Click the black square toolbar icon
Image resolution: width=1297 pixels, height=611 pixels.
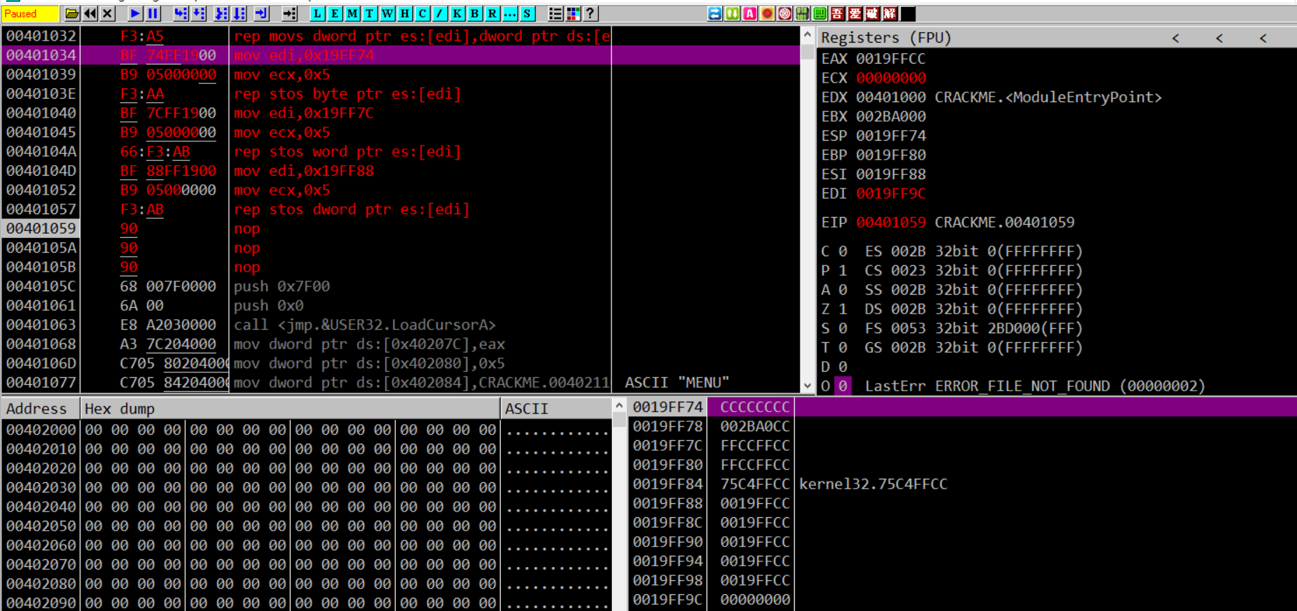click(908, 13)
